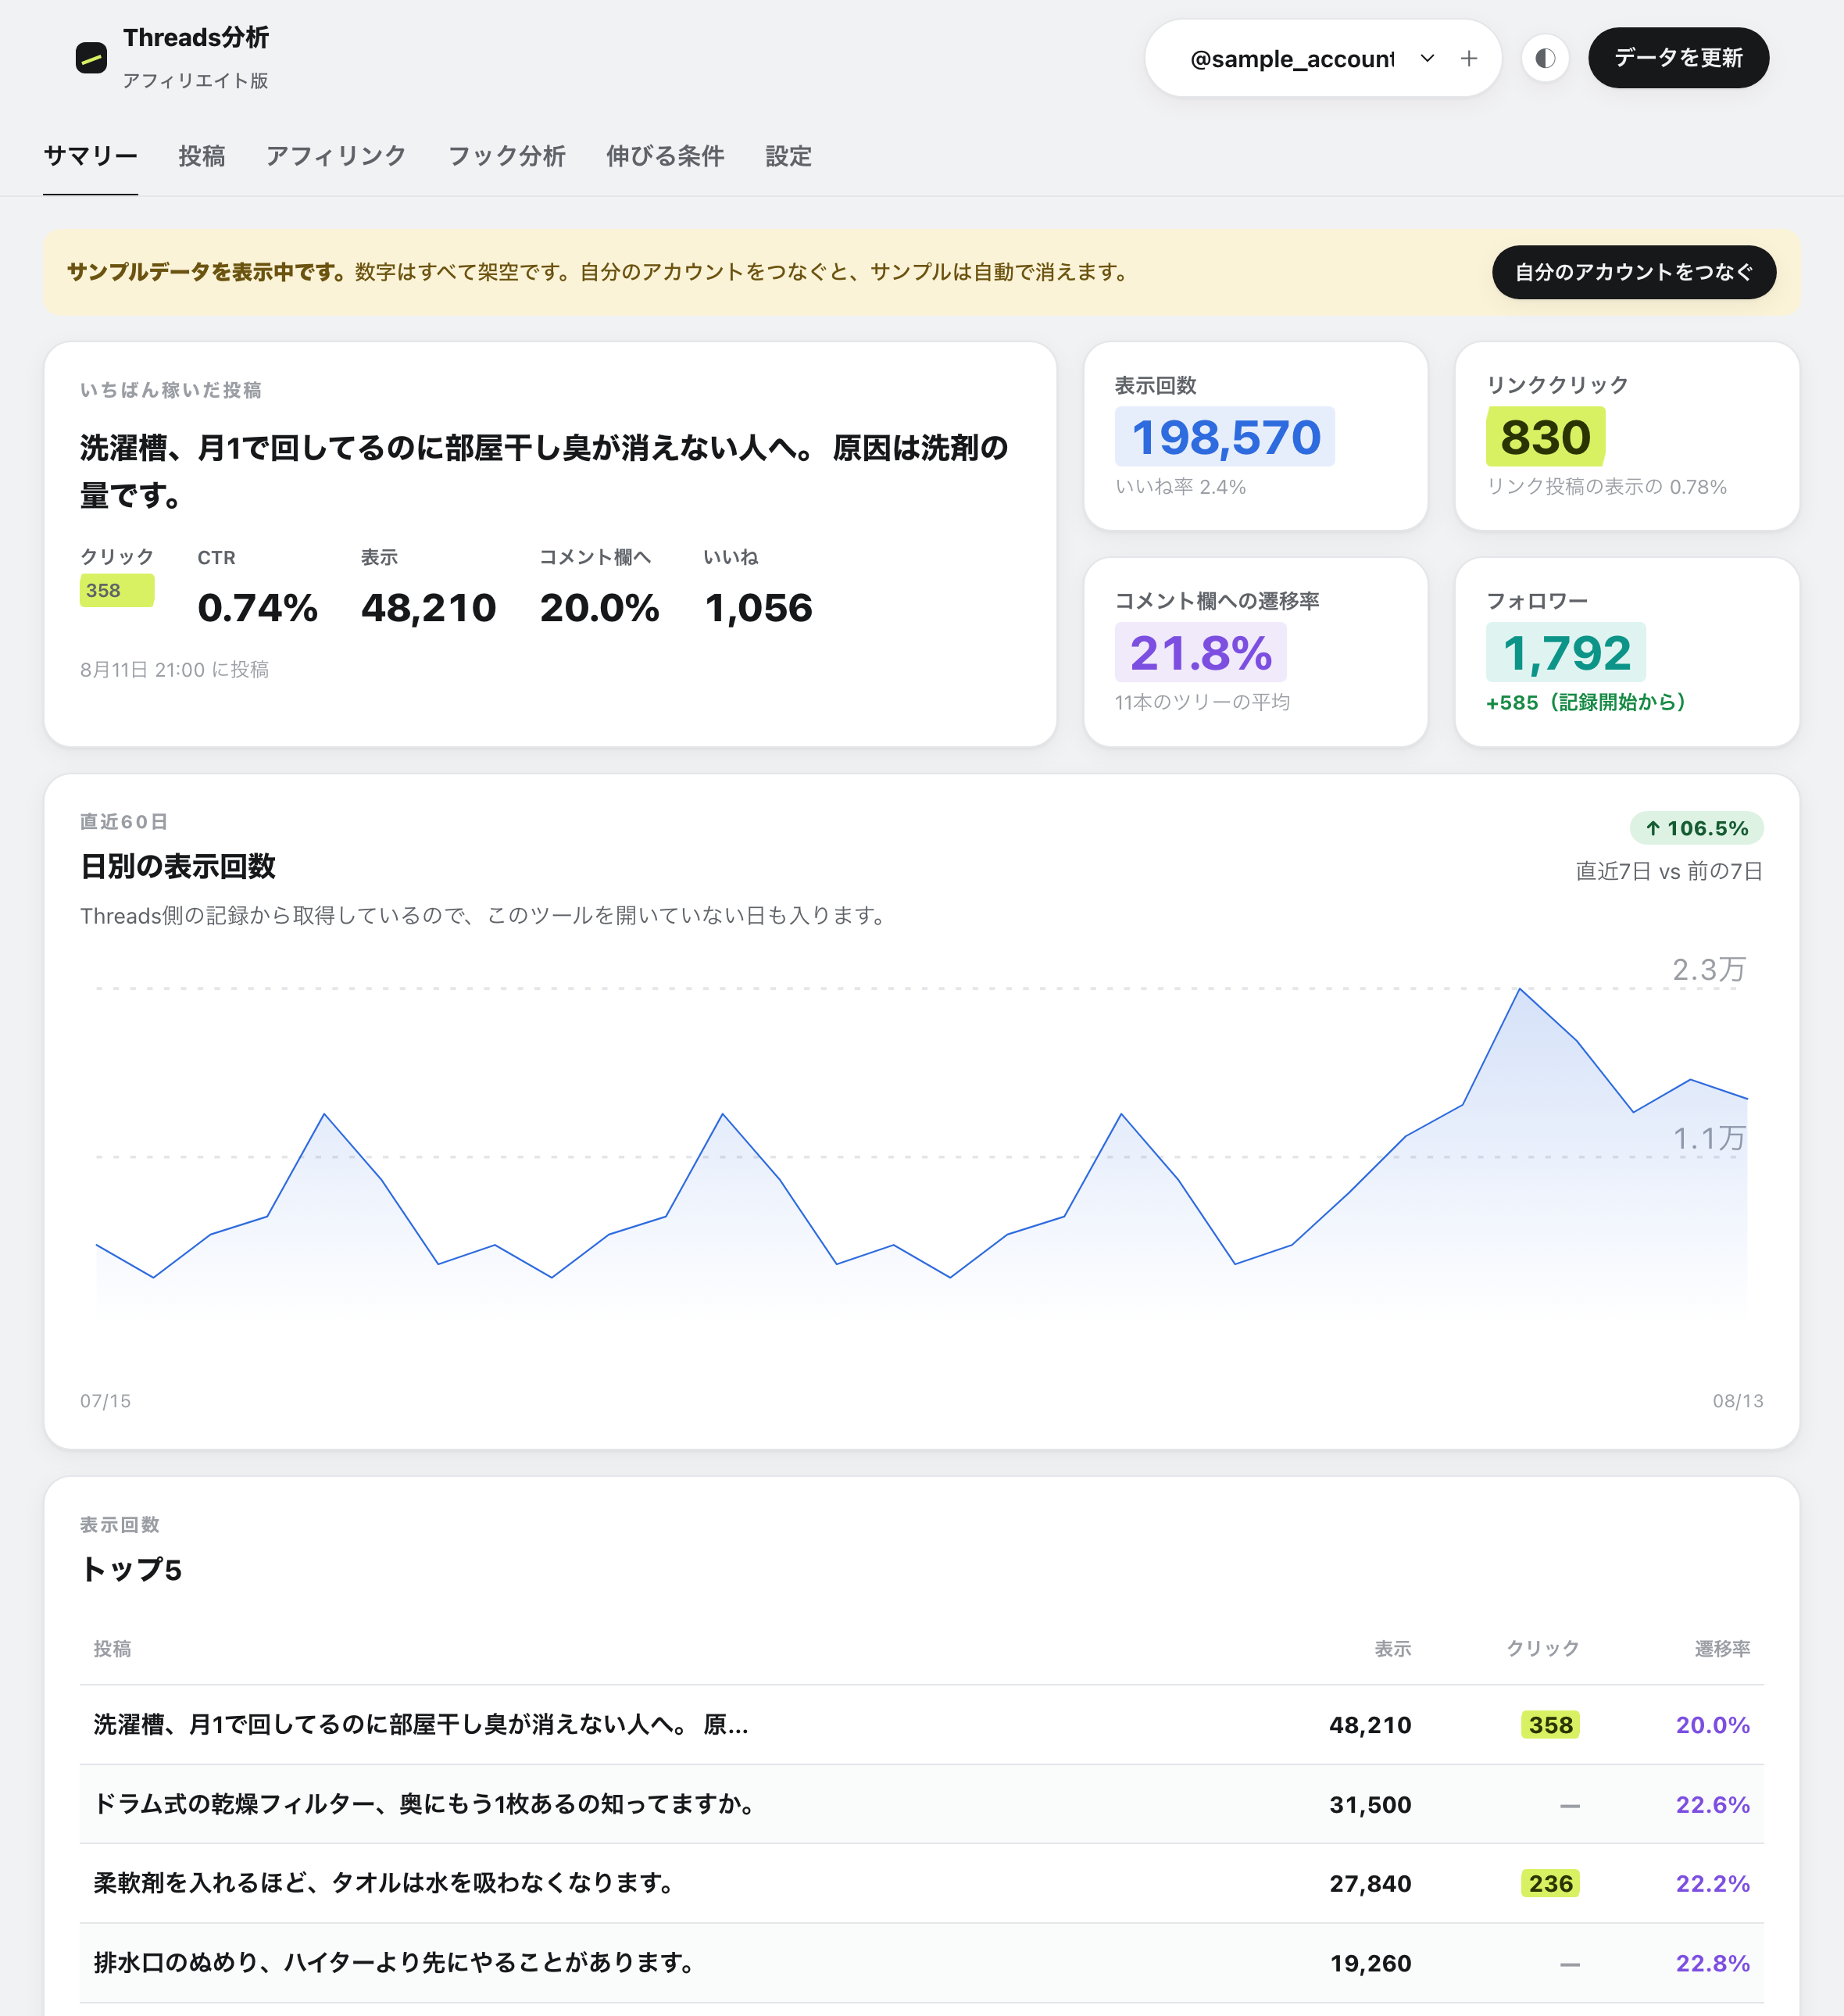Click the 22.2% 遷移率 value

point(1712,1883)
